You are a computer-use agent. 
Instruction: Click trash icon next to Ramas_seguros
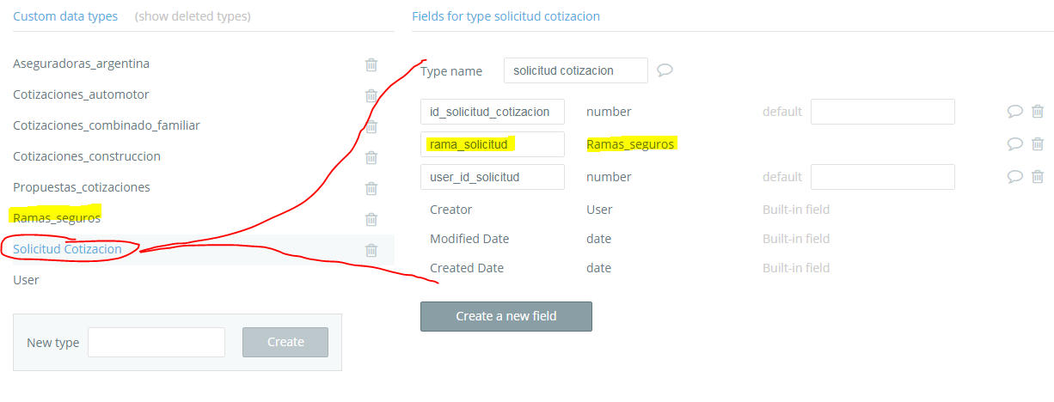pyautogui.click(x=371, y=219)
